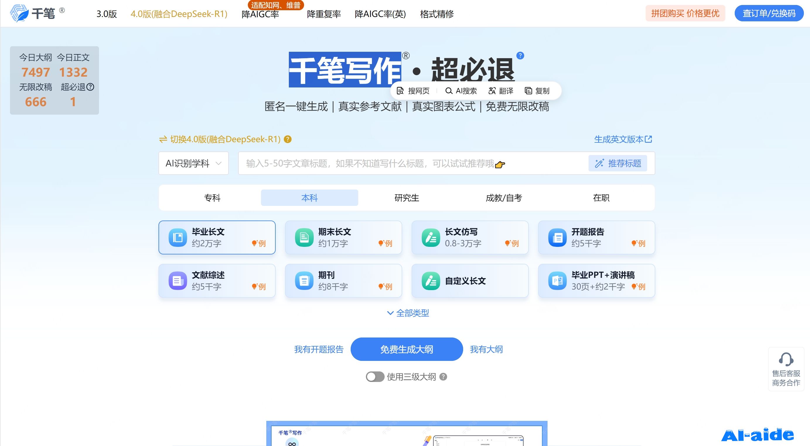Click the 长文仿写 green pen icon
The width and height of the screenshot is (810, 446).
coord(431,237)
